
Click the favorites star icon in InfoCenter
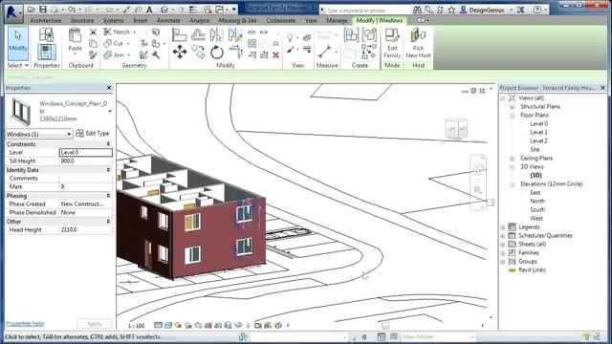[x=451, y=10]
